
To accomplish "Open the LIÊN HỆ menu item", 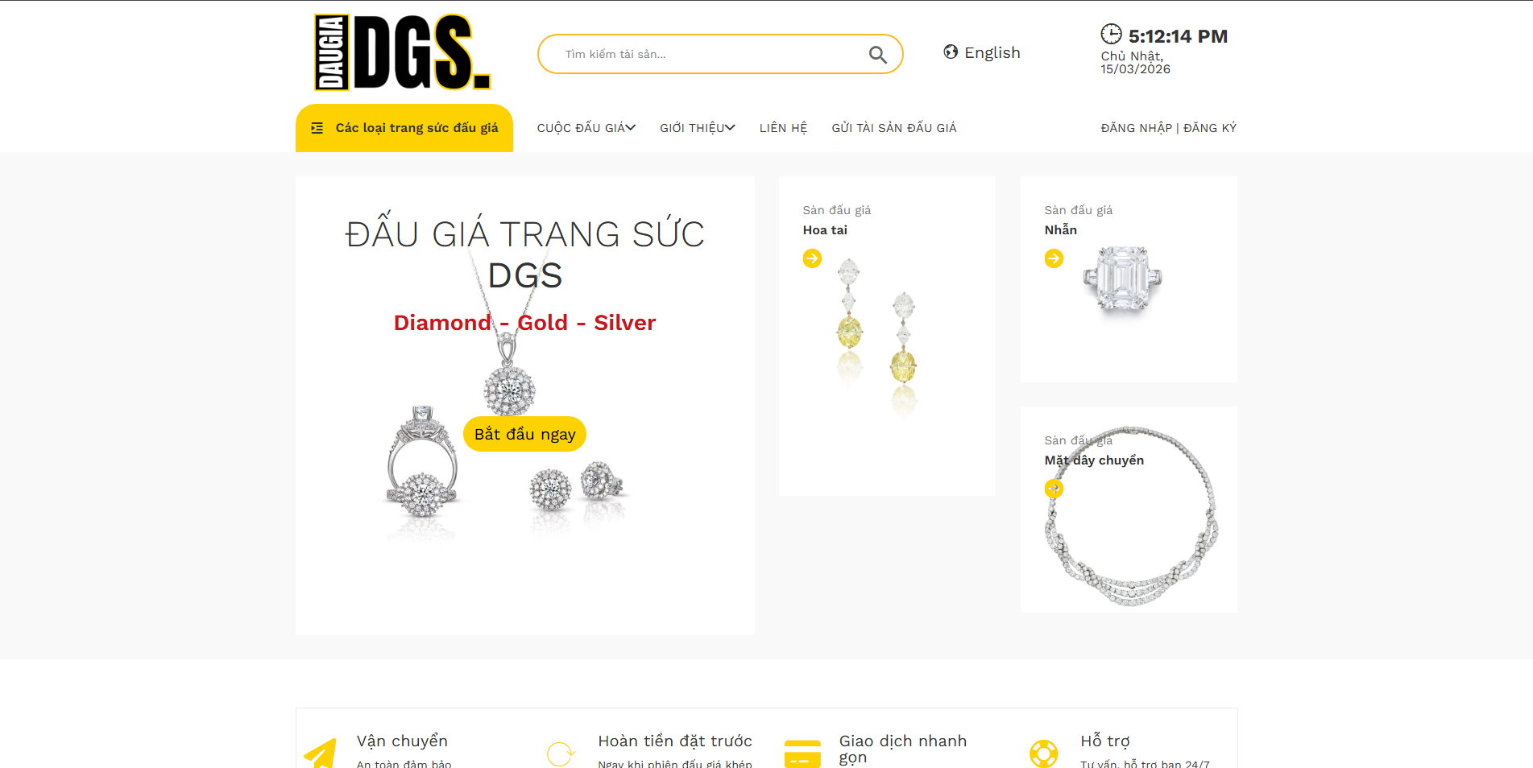I will [x=783, y=128].
